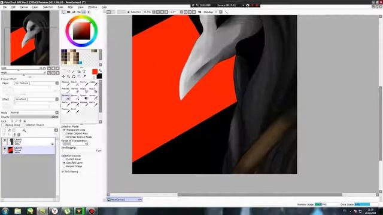383x215 pixels.
Task: Set selection source to Current Layer
Action: tap(64, 159)
